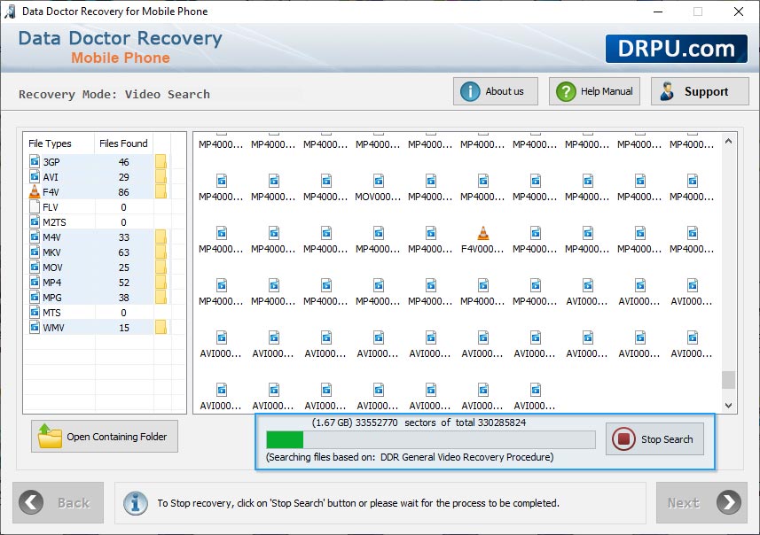The height and width of the screenshot is (535, 760).
Task: Click the scroll down arrow of file grid
Action: 728,406
